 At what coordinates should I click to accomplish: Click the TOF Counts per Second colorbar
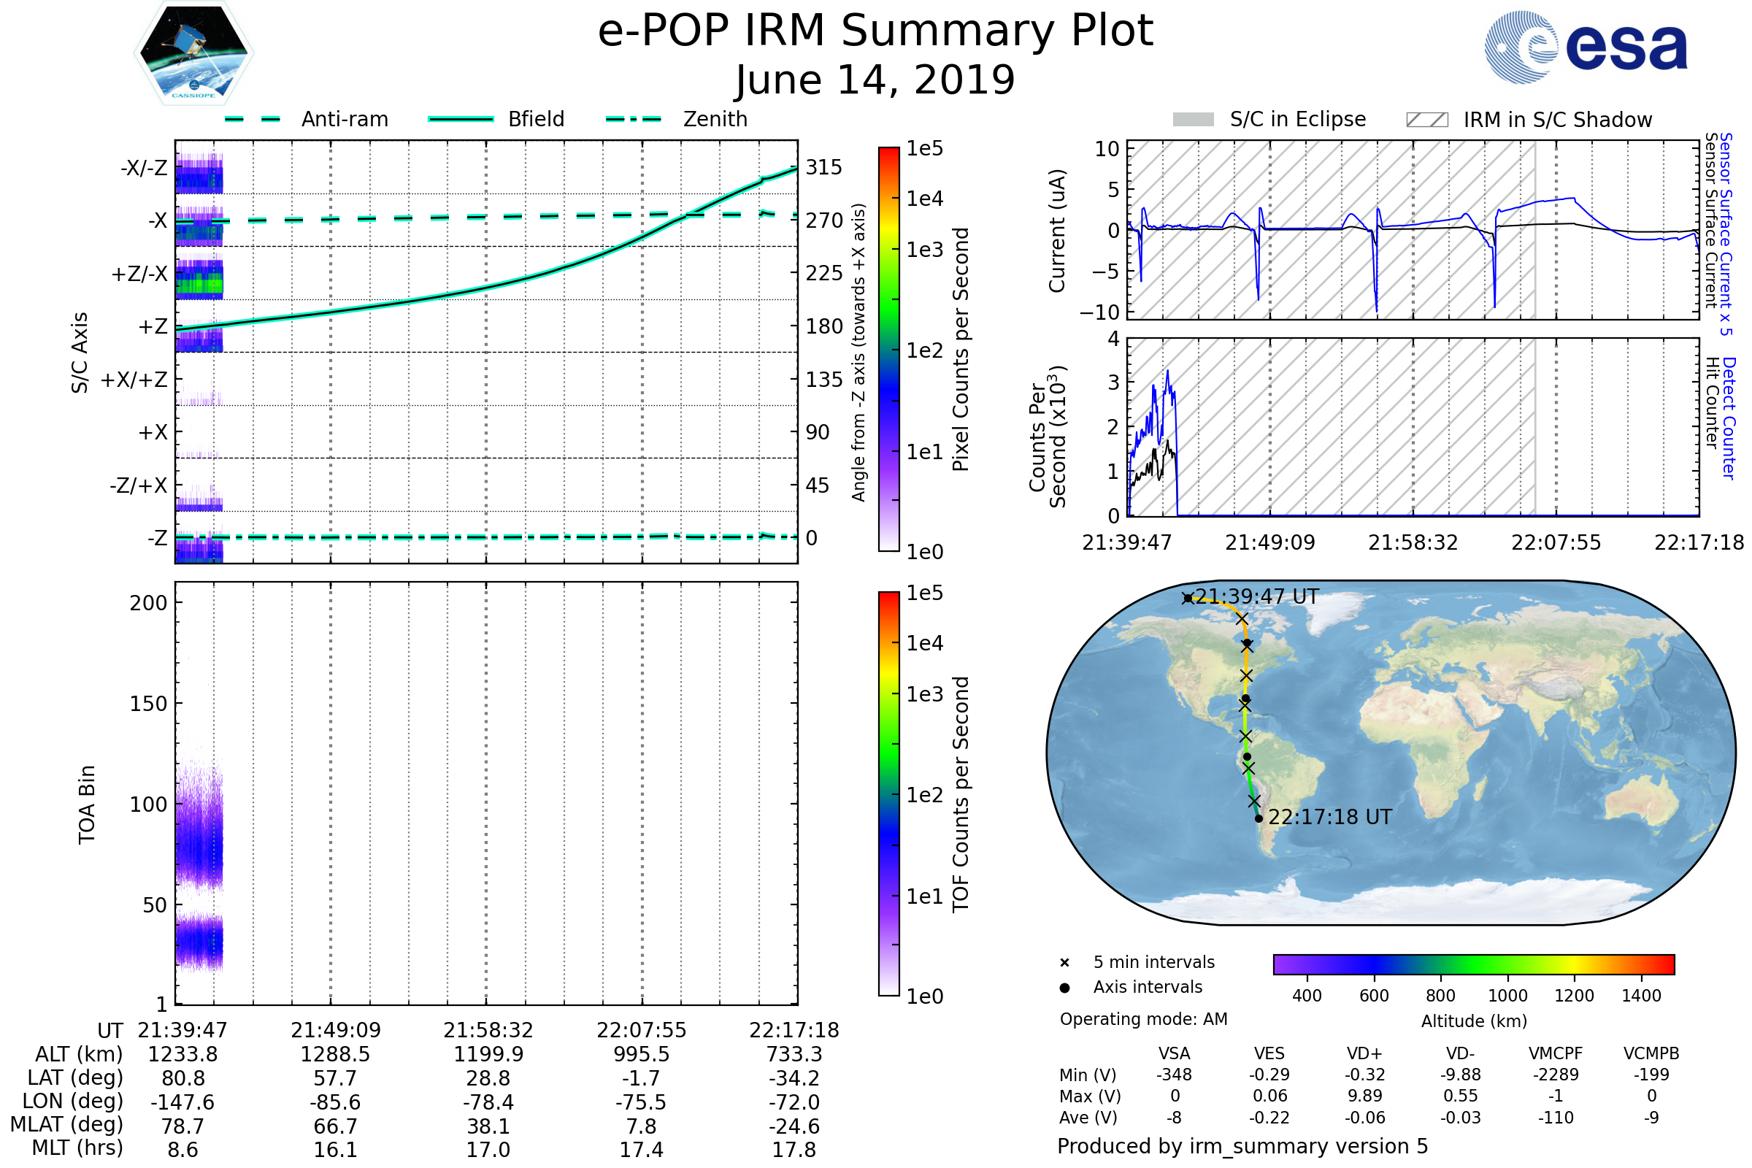tap(888, 794)
